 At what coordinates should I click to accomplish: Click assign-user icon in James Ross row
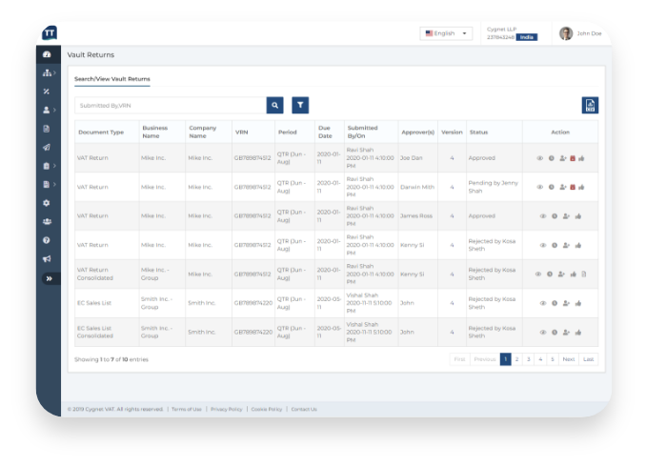click(x=566, y=216)
